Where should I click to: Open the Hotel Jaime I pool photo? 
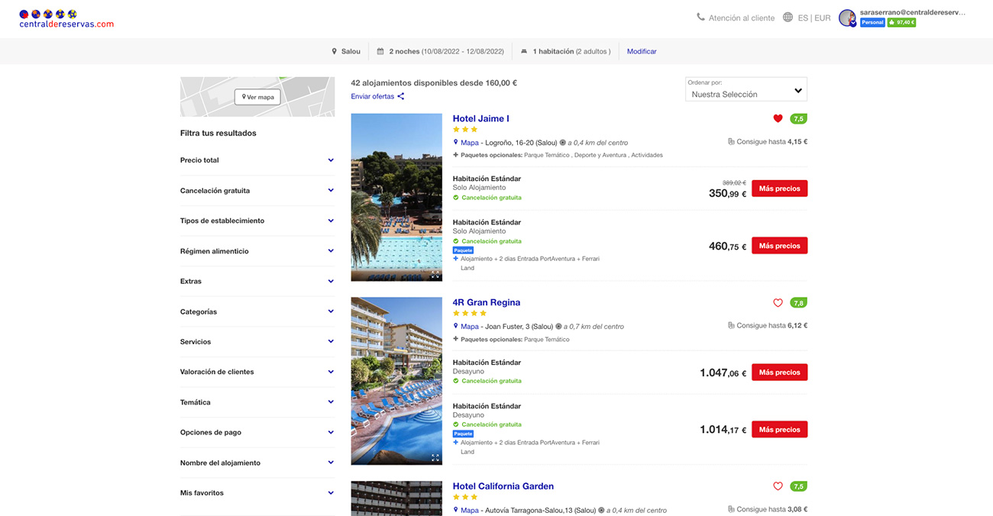click(x=396, y=198)
